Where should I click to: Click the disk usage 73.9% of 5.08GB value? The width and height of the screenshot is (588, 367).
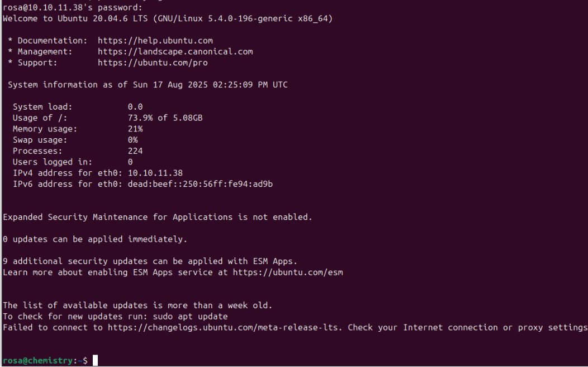pyautogui.click(x=165, y=118)
